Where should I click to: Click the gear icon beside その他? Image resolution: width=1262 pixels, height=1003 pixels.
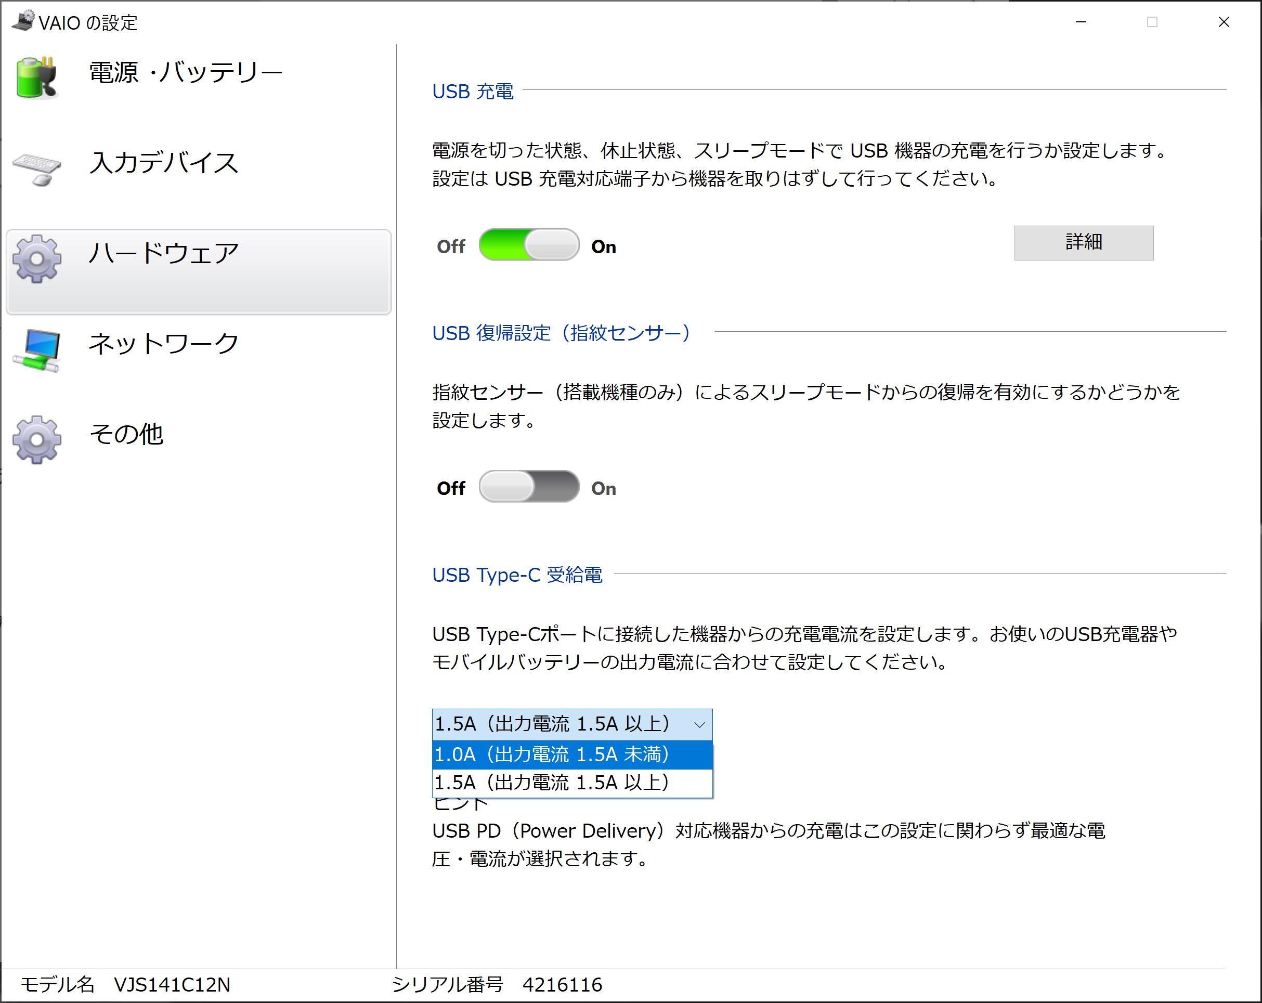point(36,440)
